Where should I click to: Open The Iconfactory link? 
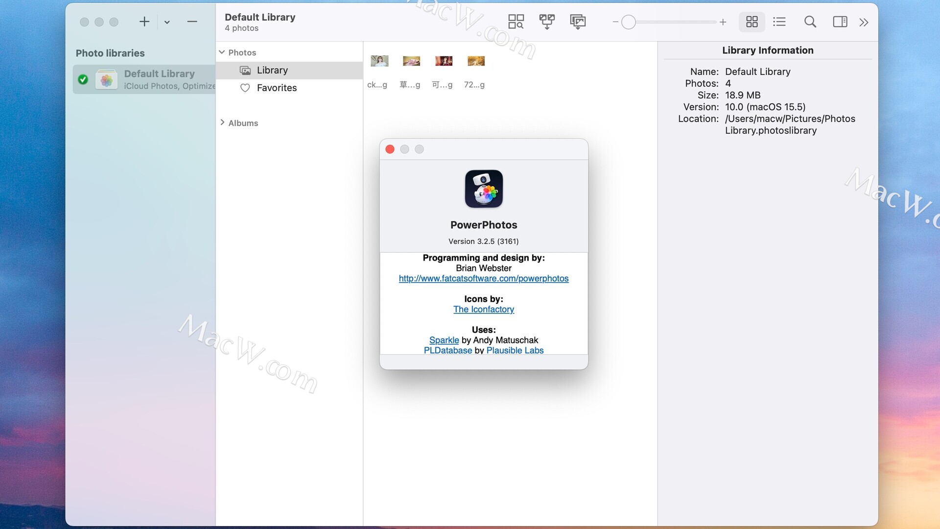(483, 310)
